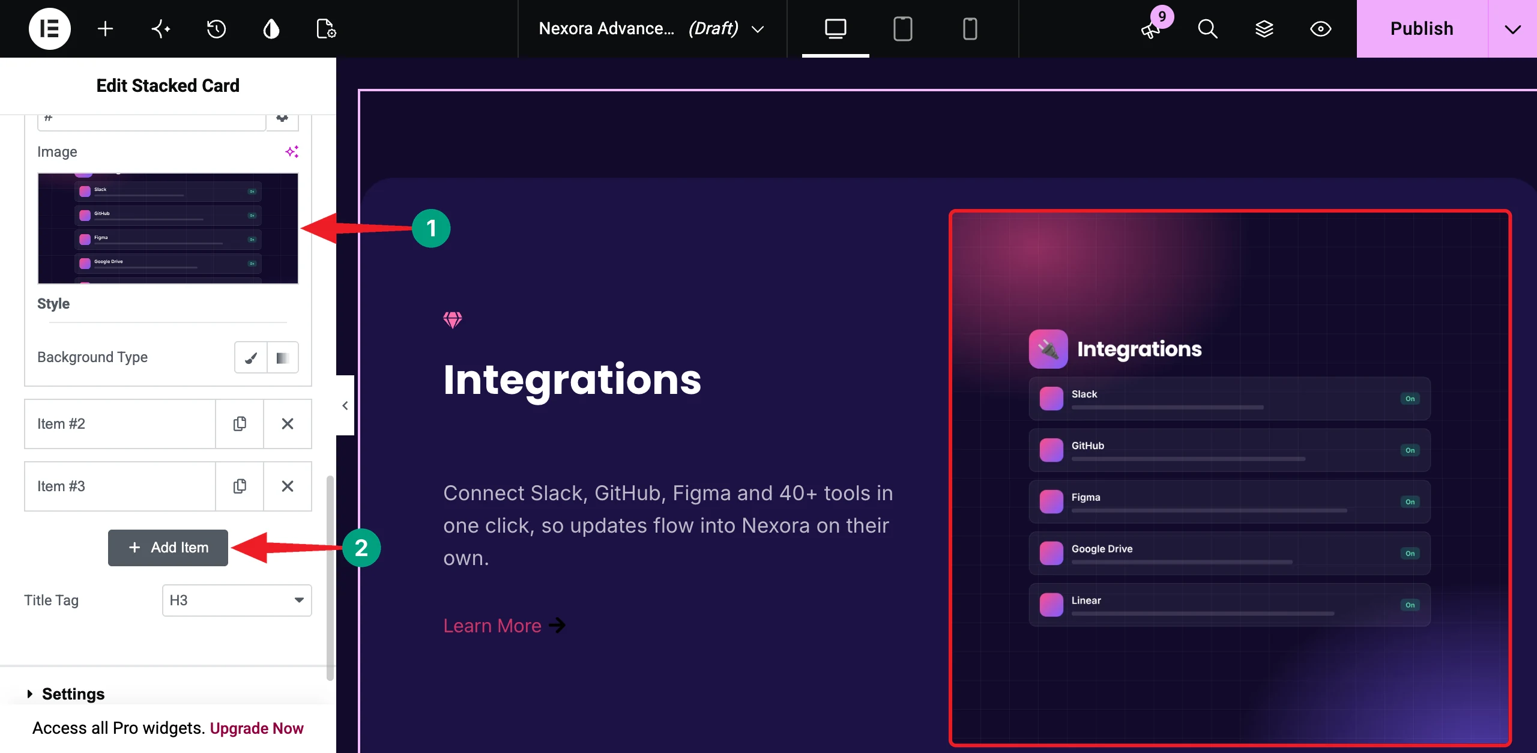Image resolution: width=1537 pixels, height=753 pixels.
Task: Remove Item #2
Action: click(288, 424)
